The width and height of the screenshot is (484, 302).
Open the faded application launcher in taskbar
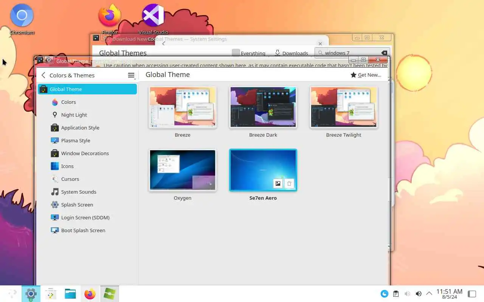(x=12, y=294)
